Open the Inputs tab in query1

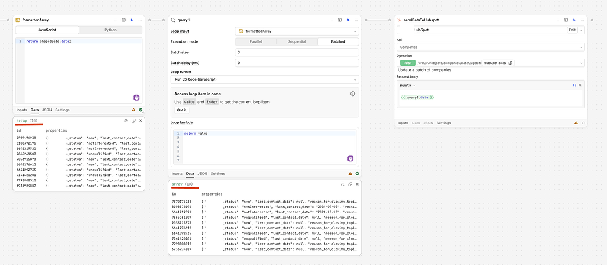tap(177, 174)
